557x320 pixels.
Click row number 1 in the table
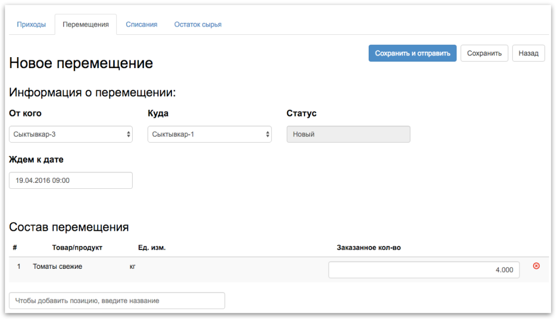(19, 266)
